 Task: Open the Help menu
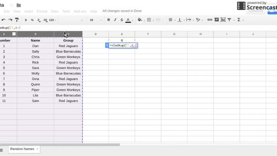(x=93, y=11)
